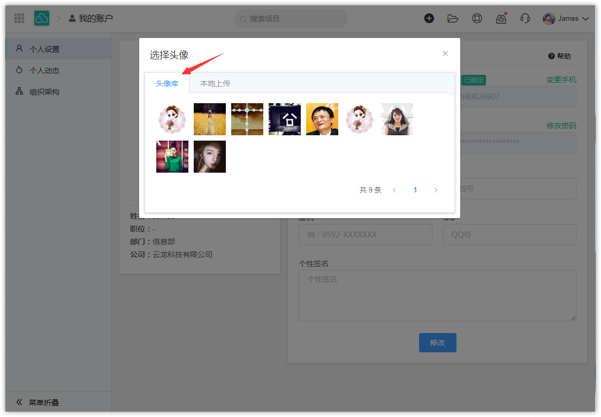601x417 pixels.
Task: Open 个人动态 in sidebar
Action: point(58,71)
